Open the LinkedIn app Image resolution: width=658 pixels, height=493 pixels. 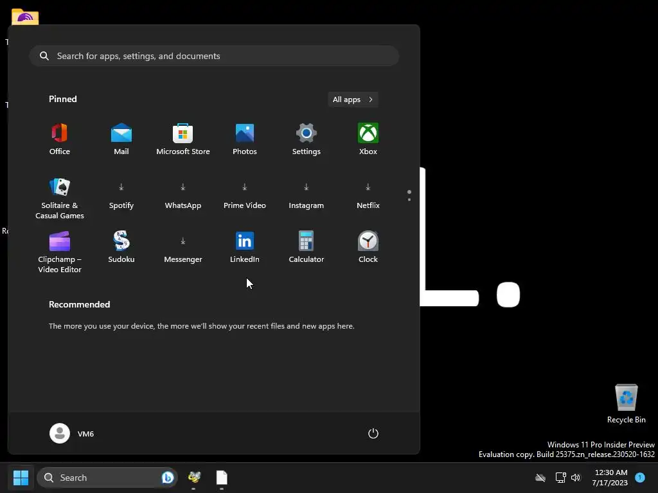click(x=245, y=247)
